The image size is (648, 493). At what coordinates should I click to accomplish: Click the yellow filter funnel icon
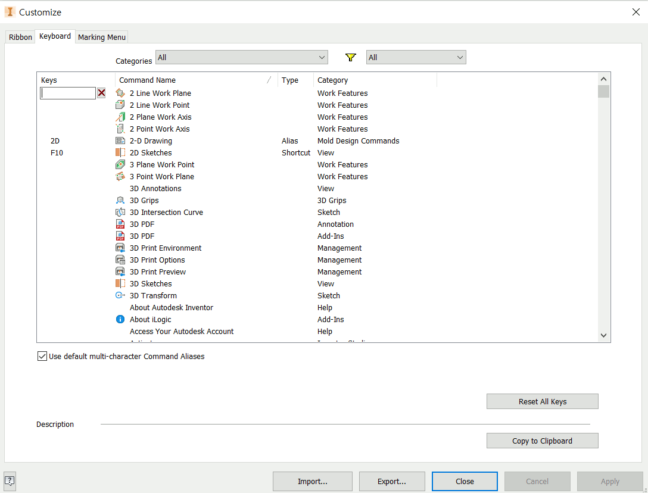[351, 58]
